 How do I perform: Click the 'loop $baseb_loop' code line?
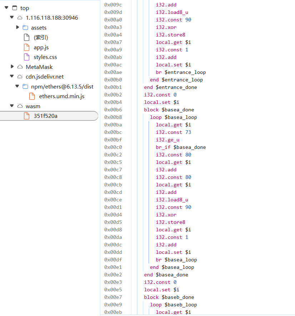174,305
